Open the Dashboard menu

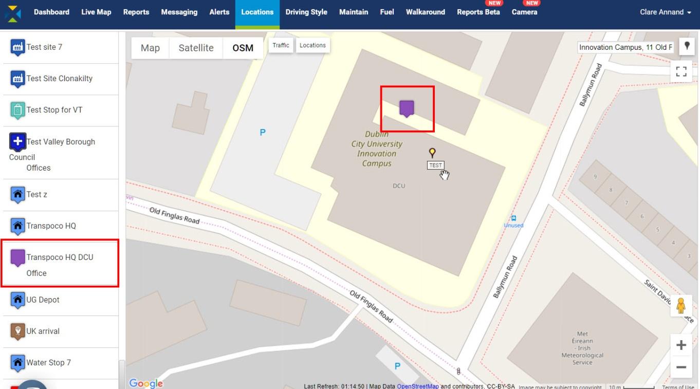[51, 12]
